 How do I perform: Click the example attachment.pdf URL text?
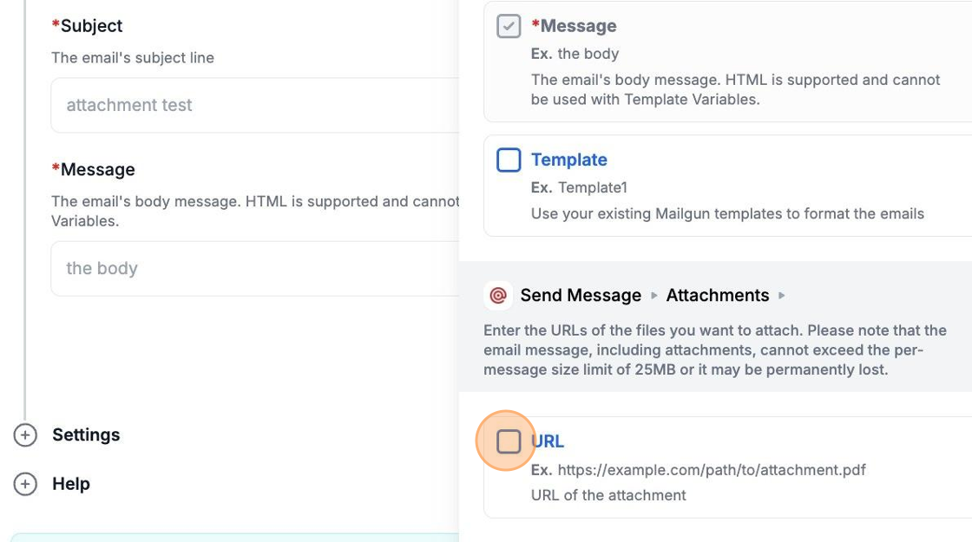coord(711,470)
